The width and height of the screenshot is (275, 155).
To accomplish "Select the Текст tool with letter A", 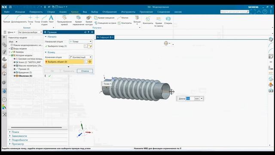I will tap(51, 19).
